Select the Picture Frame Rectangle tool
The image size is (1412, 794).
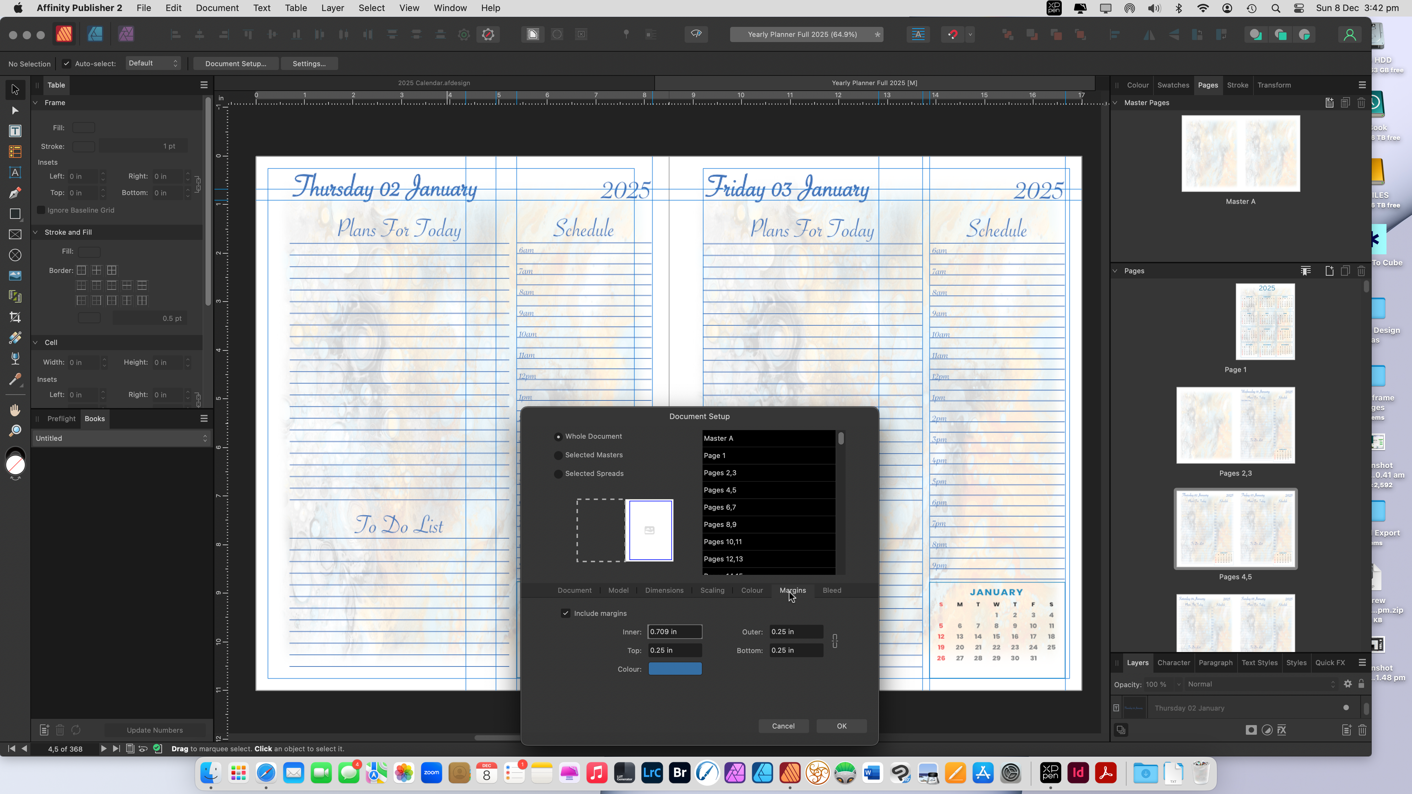[x=15, y=235]
